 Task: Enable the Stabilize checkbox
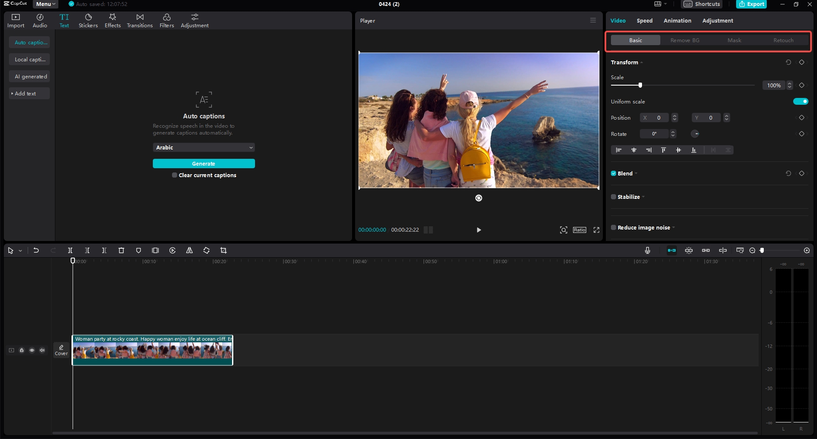[613, 197]
